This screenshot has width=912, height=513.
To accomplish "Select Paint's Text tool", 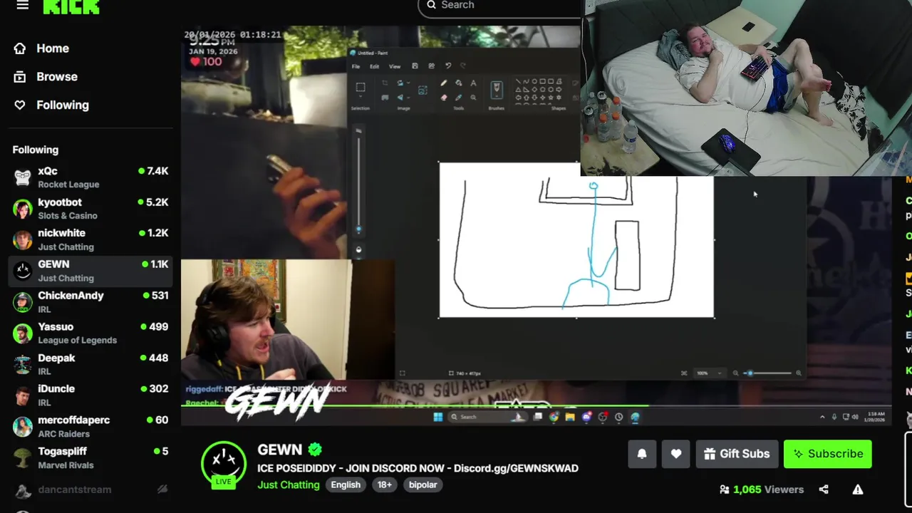I will 473,83.
